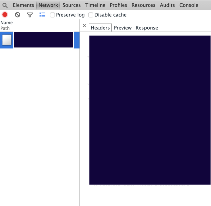
Task: Switch to the Console panel
Action: click(189, 5)
